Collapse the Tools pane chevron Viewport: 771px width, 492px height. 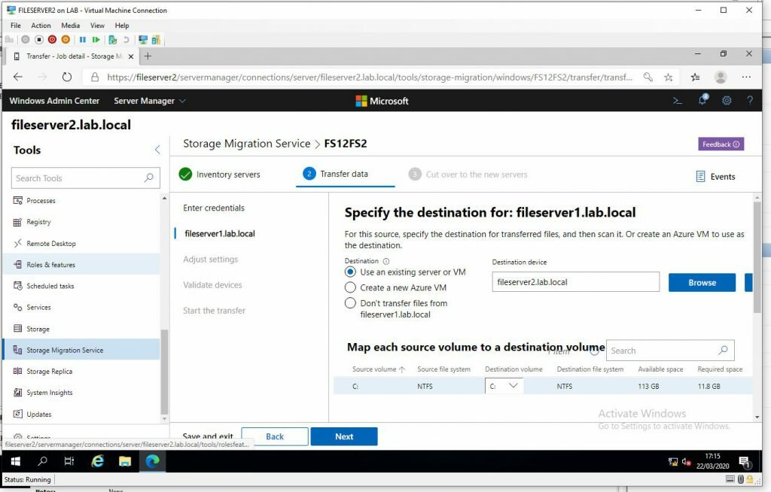tap(157, 150)
